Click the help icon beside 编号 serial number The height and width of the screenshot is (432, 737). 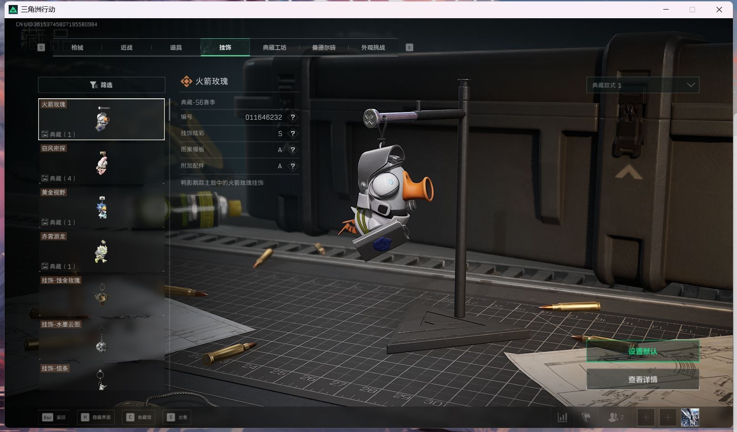pyautogui.click(x=293, y=117)
